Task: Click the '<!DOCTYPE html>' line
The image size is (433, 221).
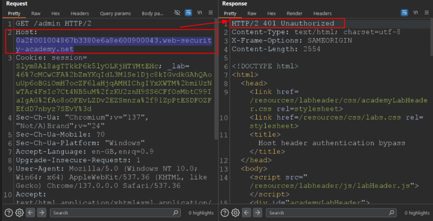Action: coord(265,67)
